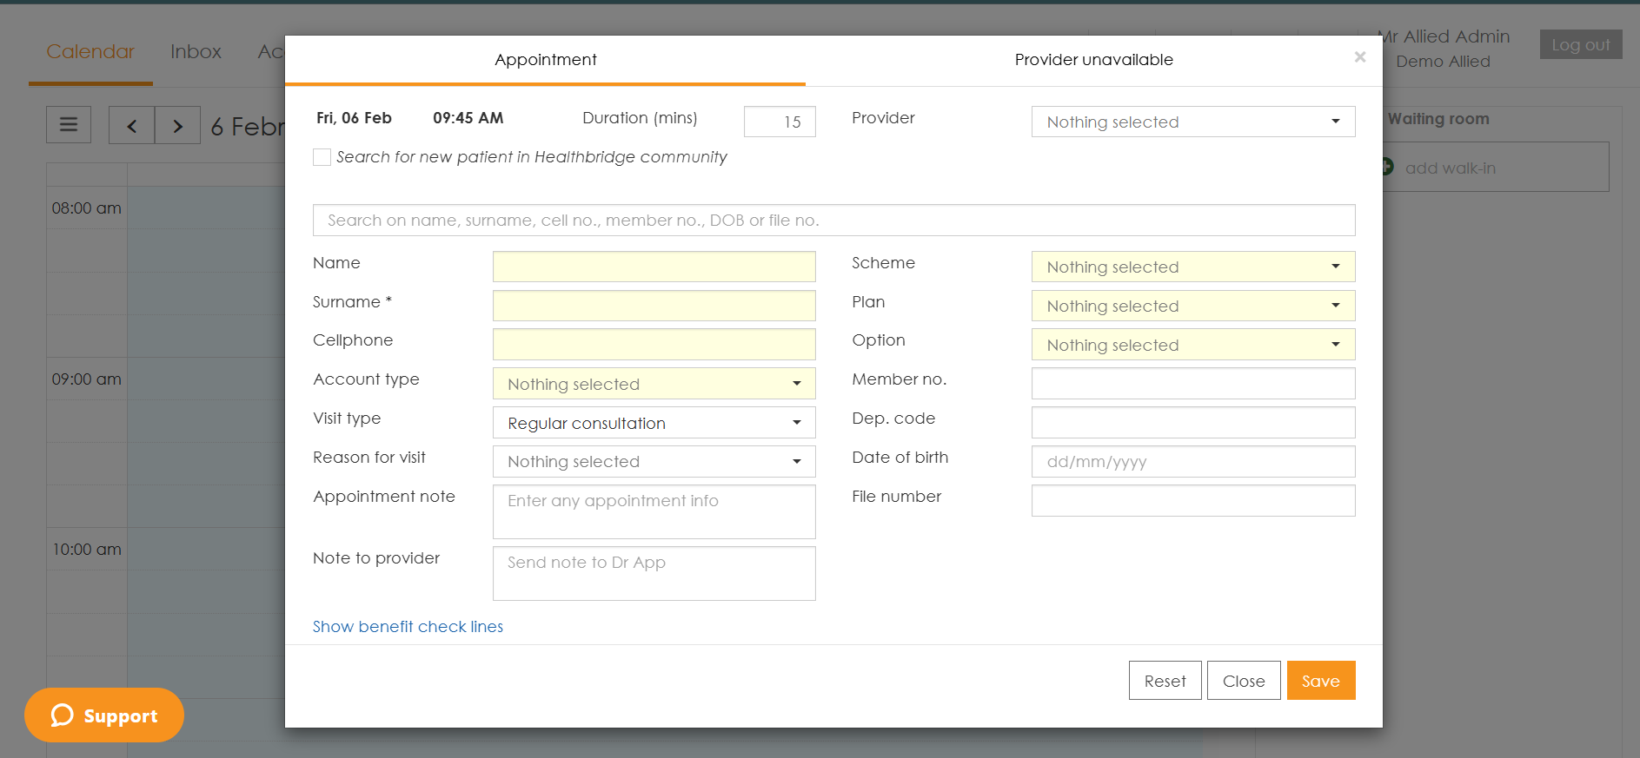Open the Scheme dropdown
The image size is (1640, 758).
[1192, 267]
